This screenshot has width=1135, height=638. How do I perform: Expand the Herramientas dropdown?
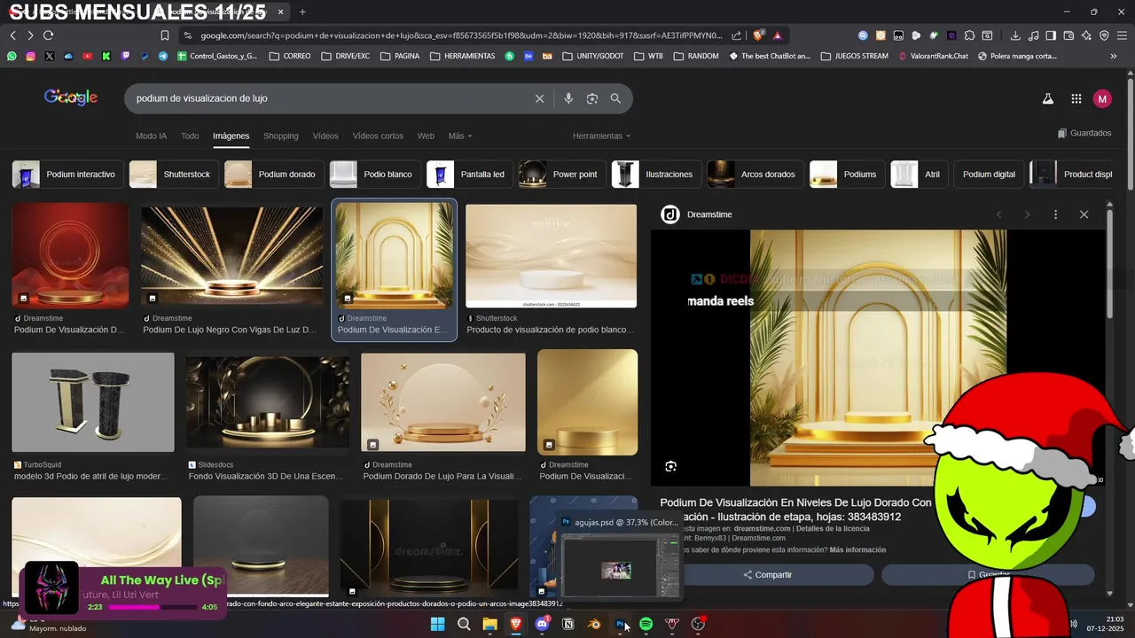601,136
